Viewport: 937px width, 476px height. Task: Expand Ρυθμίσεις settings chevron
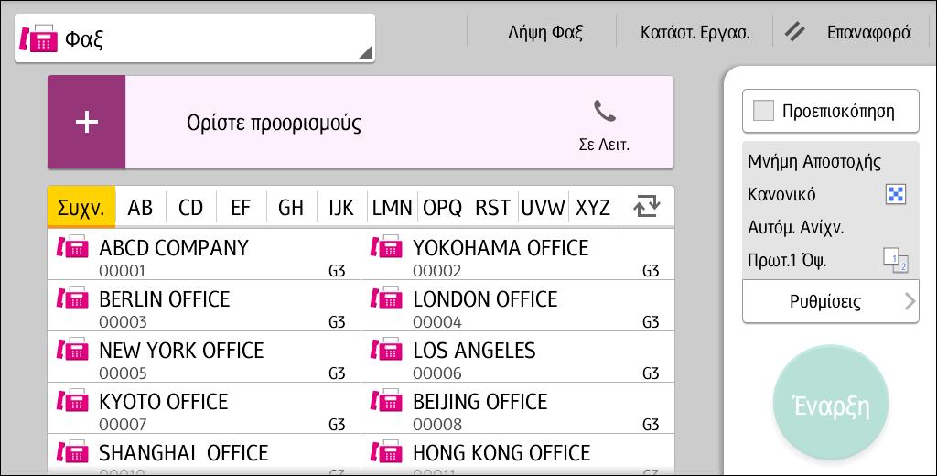910,301
